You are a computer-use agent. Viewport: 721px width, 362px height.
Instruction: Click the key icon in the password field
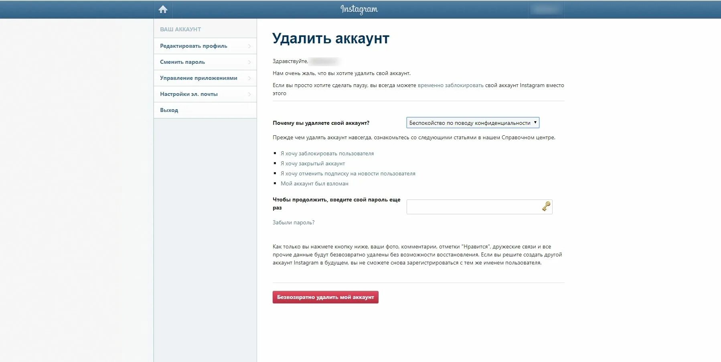pos(545,207)
